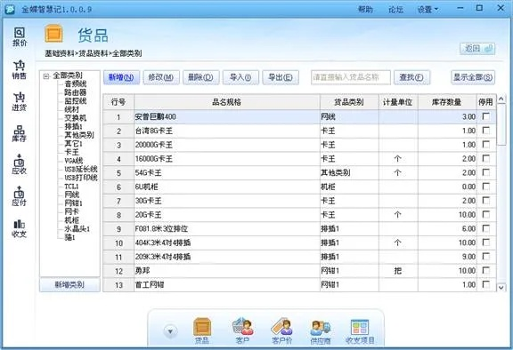The image size is (513, 350).
Task: Tick 停用 checkbox for 20G卡王
Action: pos(486,215)
